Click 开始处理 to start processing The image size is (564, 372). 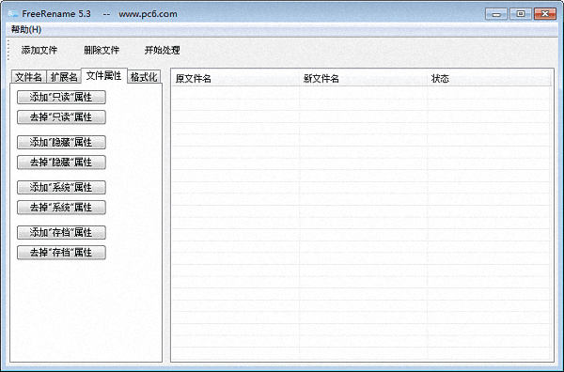click(x=163, y=51)
